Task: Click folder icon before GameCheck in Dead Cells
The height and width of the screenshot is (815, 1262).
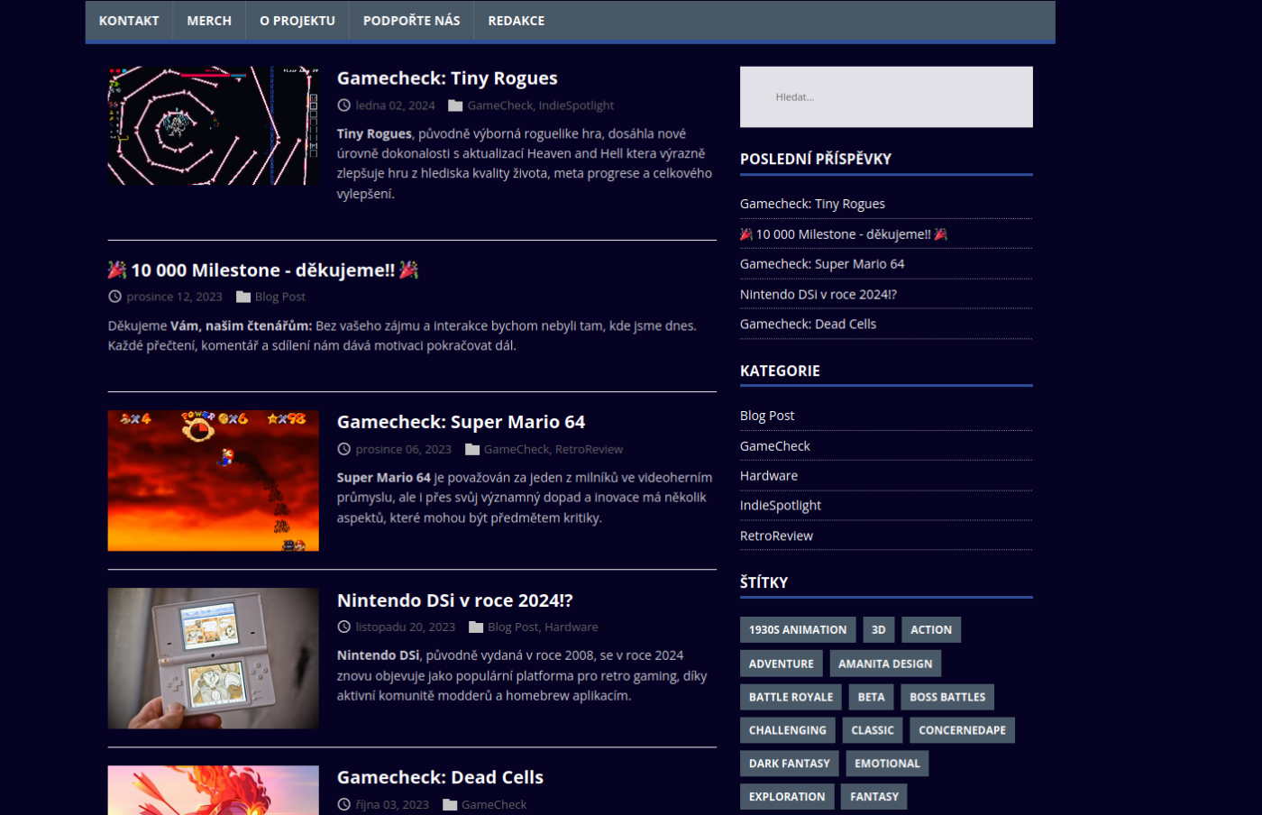Action: 450,804
